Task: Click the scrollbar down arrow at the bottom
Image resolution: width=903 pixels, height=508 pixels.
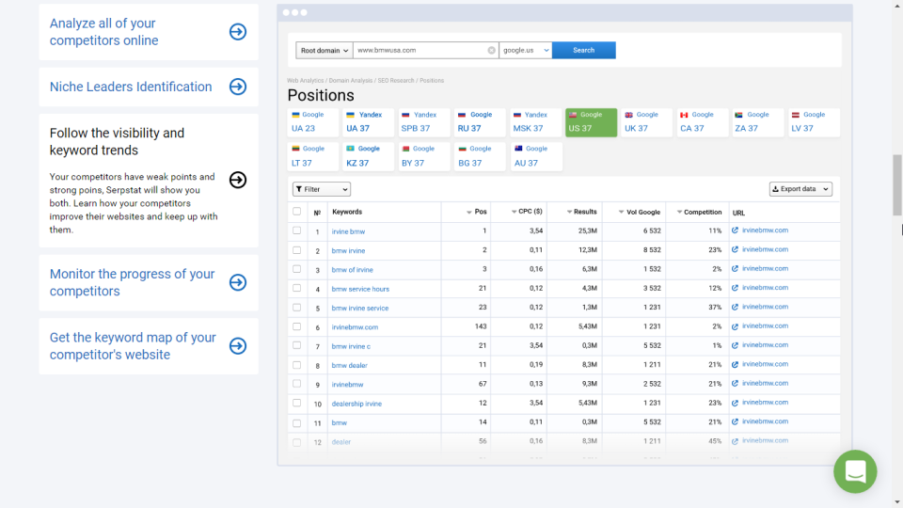Action: 897,502
